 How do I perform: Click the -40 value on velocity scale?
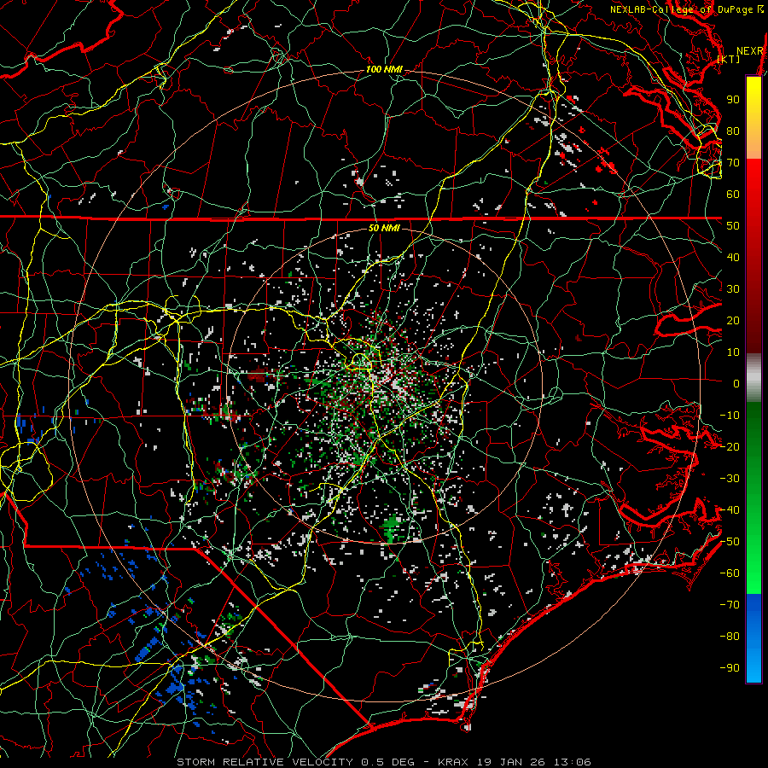point(730,510)
